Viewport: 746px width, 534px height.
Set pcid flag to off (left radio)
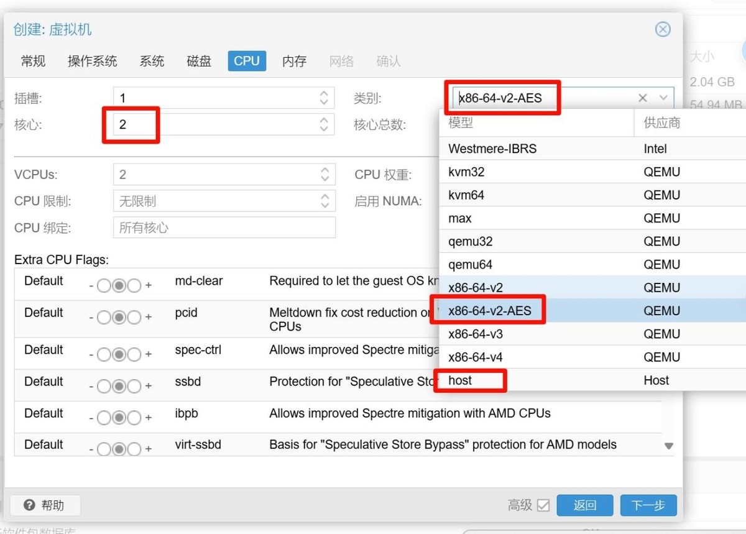pyautogui.click(x=103, y=318)
